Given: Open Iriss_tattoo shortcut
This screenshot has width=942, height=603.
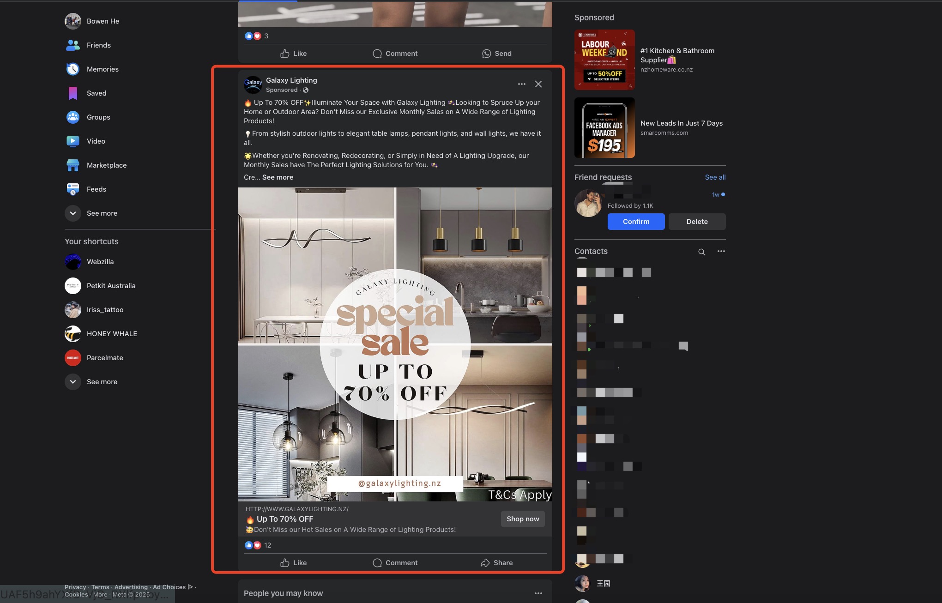Looking at the screenshot, I should pyautogui.click(x=94, y=310).
